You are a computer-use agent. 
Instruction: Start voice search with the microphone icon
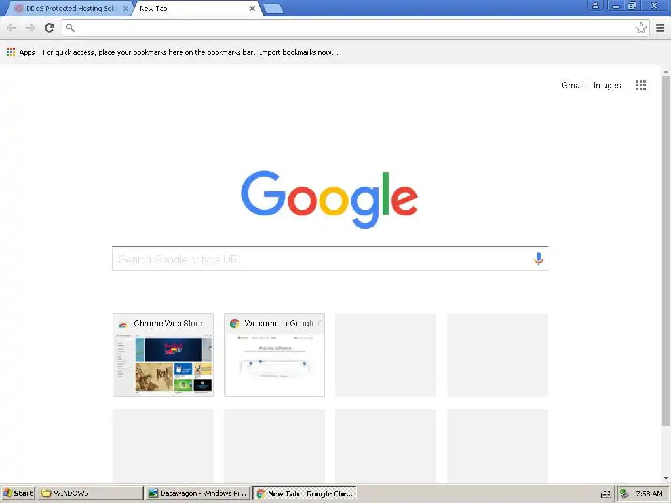(539, 258)
